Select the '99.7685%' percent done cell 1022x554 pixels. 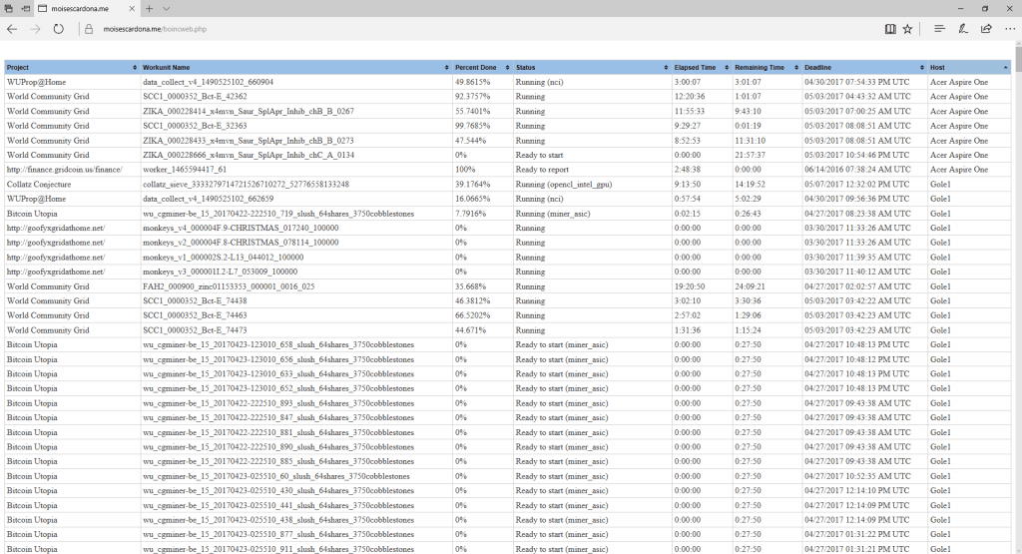[x=472, y=126]
